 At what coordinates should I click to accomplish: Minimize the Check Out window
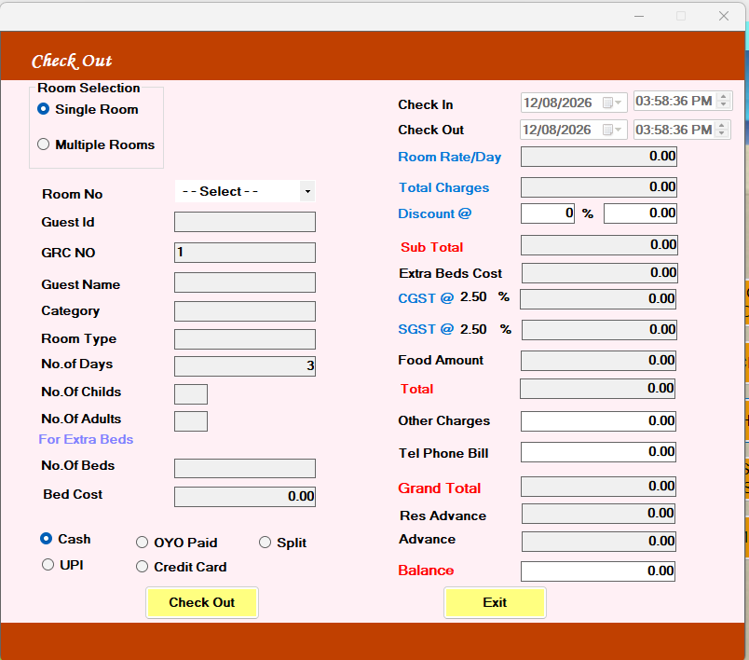[x=639, y=16]
